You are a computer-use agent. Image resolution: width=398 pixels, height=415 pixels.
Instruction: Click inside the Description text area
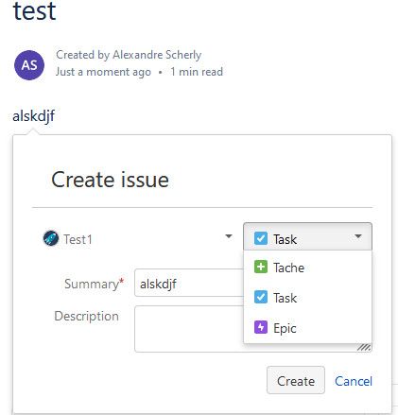click(189, 329)
